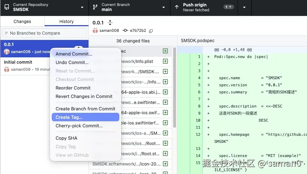Switch to the Changes tab
The height and width of the screenshot is (174, 307).
22,21
